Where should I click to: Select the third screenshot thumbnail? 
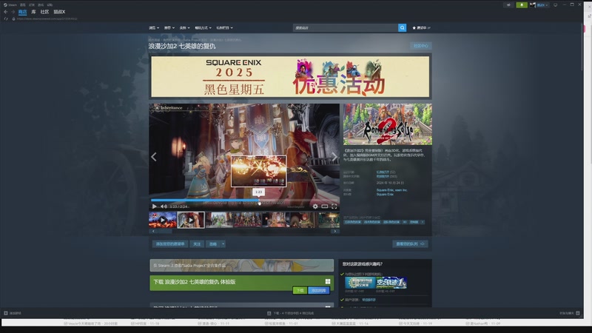pos(219,220)
